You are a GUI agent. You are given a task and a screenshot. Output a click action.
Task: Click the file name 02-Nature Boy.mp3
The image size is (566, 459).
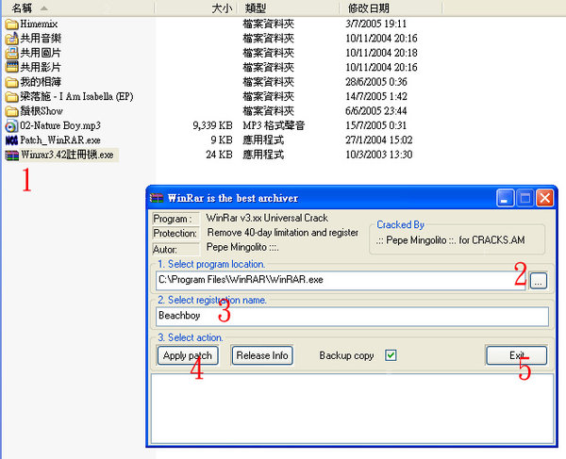coord(60,126)
